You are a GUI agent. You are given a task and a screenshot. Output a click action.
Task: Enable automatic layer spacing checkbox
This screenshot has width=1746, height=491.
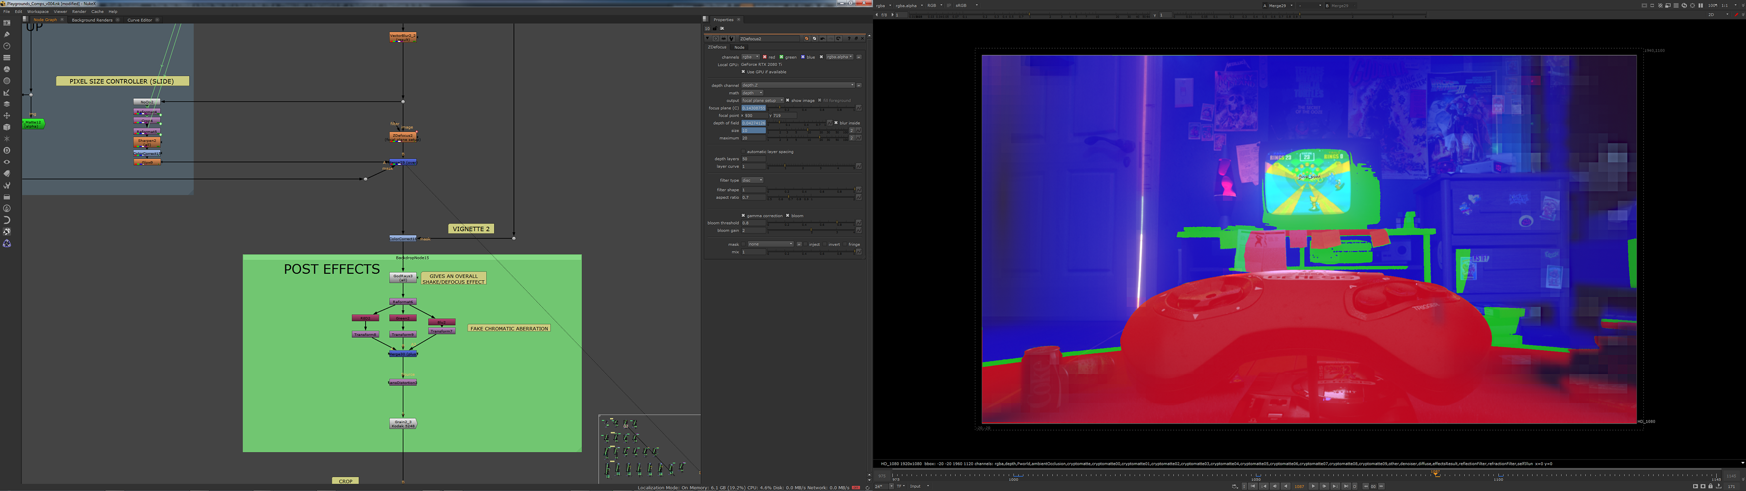pos(743,152)
